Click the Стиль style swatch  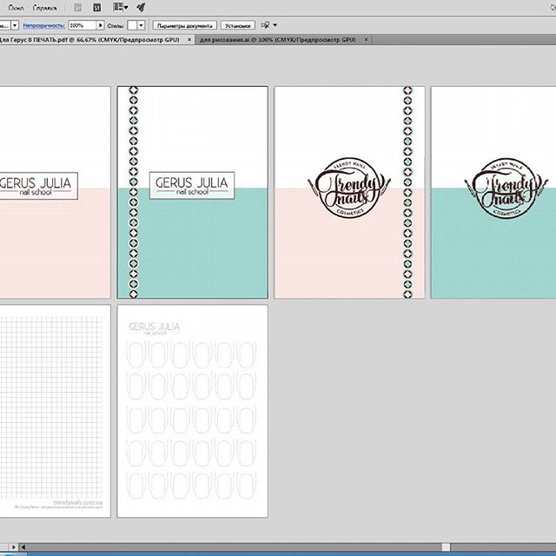point(132,25)
